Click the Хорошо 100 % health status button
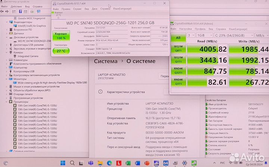The height and width of the screenshot is (167, 269). tap(61, 36)
